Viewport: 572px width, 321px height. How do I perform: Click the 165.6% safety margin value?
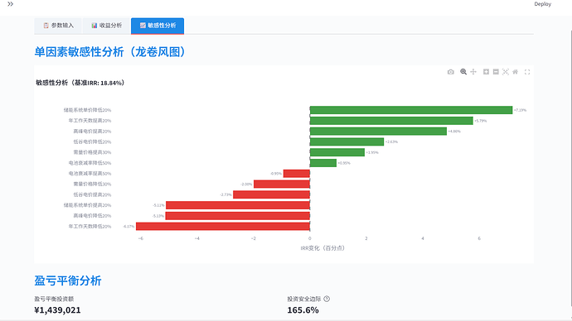coord(303,310)
